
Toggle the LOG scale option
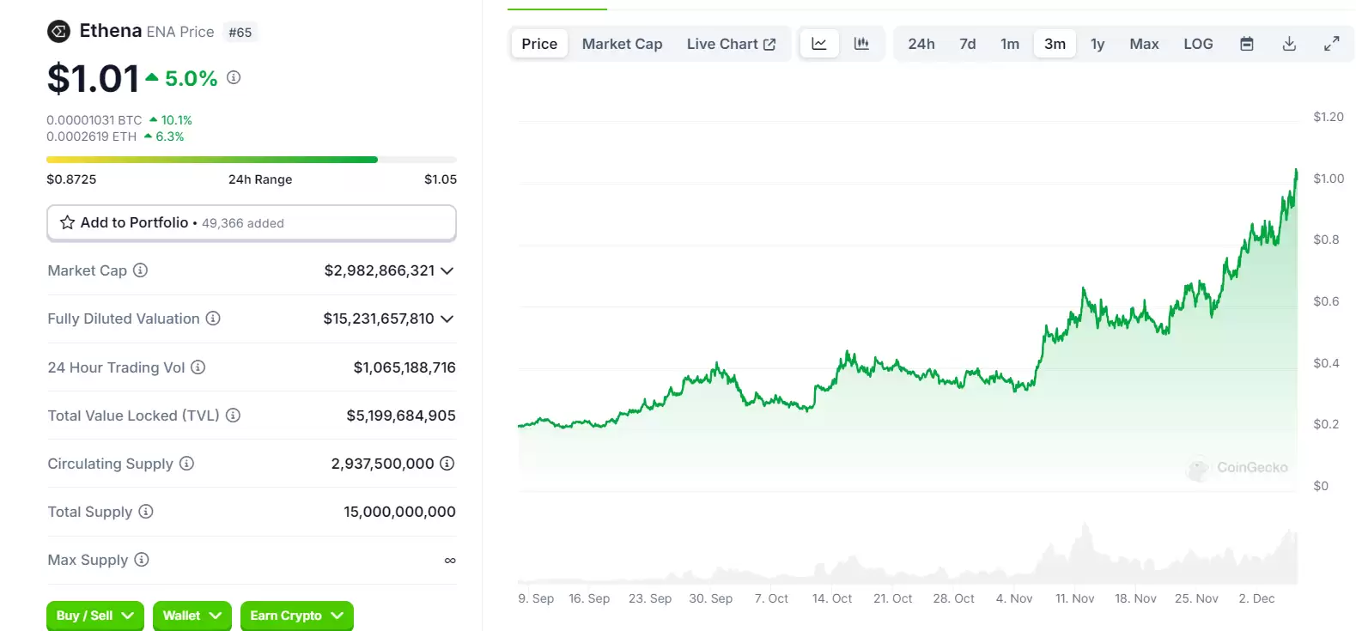click(1198, 44)
